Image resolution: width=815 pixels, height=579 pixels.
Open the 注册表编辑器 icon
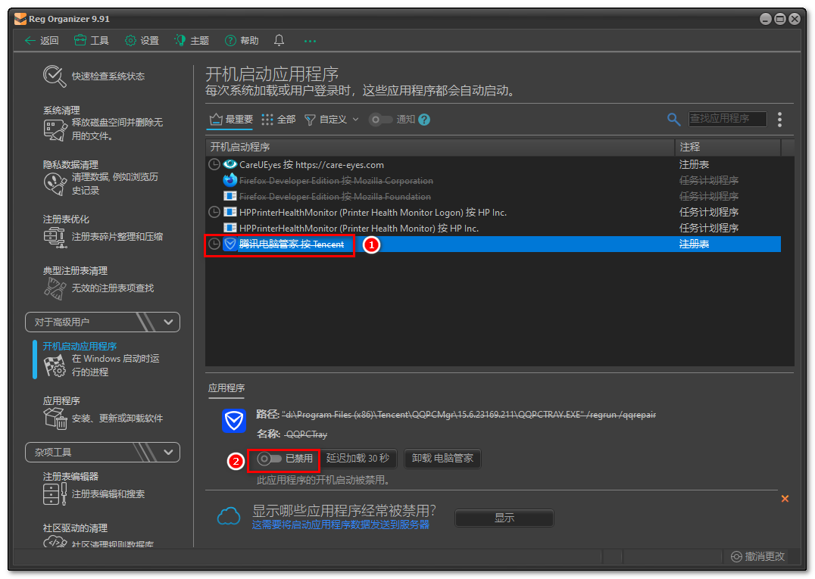55,493
